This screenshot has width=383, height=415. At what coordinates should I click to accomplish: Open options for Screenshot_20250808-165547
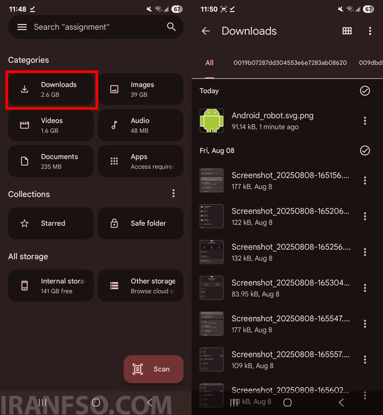pos(365,324)
